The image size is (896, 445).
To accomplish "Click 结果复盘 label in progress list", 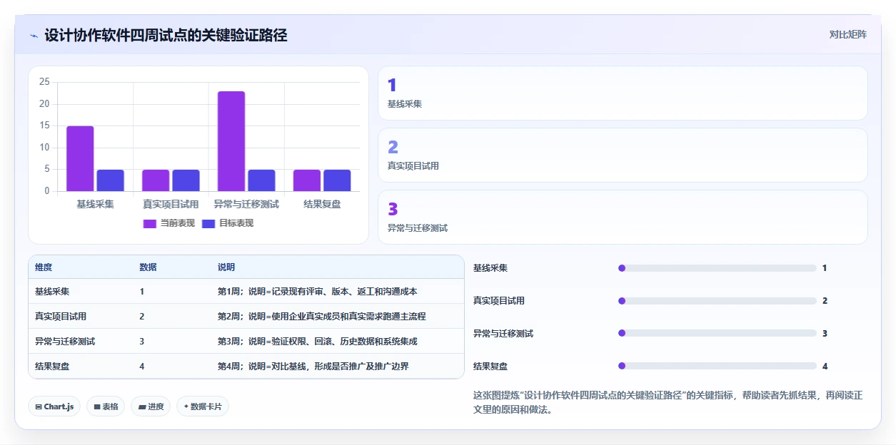I will pos(490,366).
